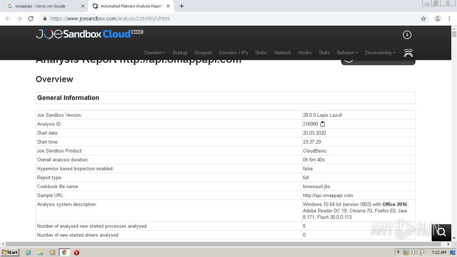View site info via the padlock icon
This screenshot has width=457, height=257.
coord(45,19)
